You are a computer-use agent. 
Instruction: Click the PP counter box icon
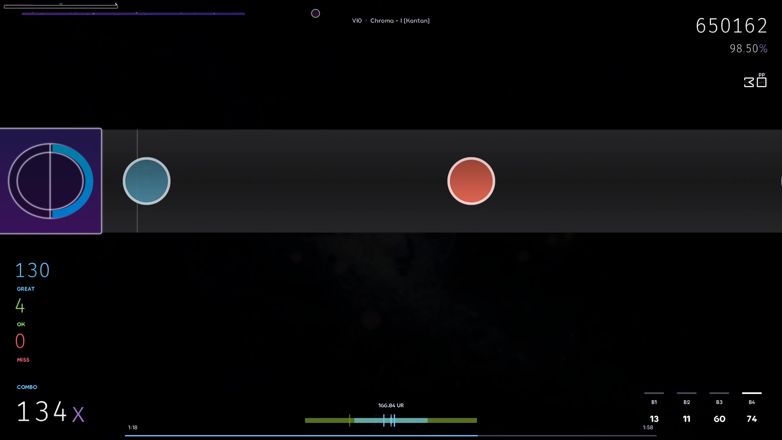762,82
